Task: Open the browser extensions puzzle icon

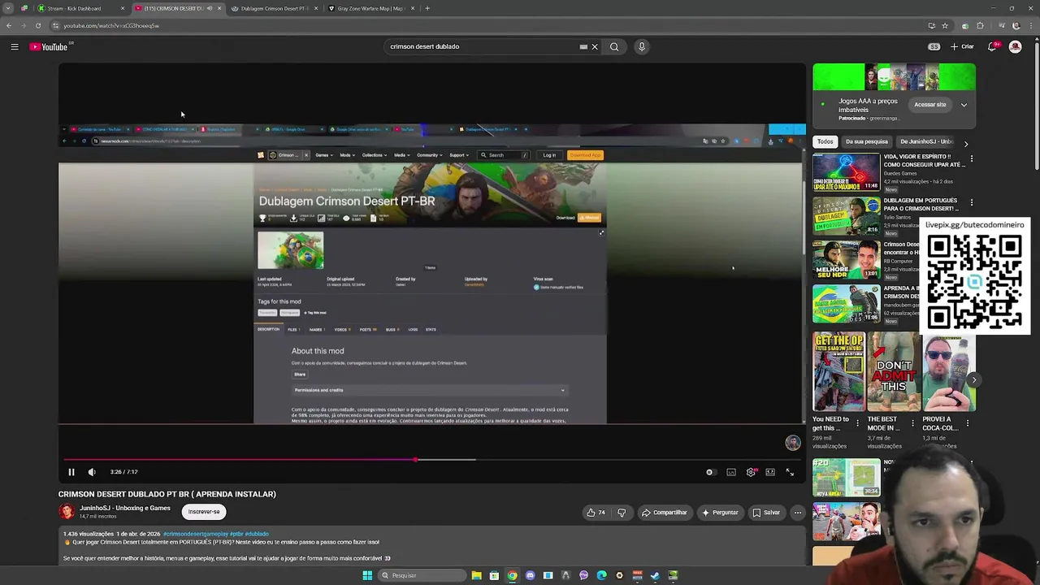Action: (x=981, y=25)
